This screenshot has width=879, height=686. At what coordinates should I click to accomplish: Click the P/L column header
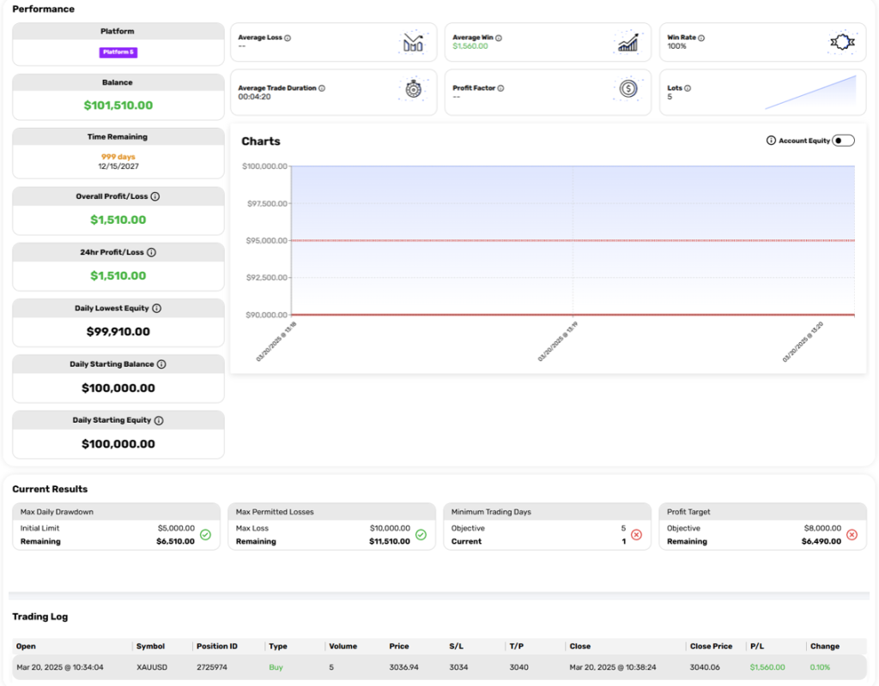click(757, 647)
